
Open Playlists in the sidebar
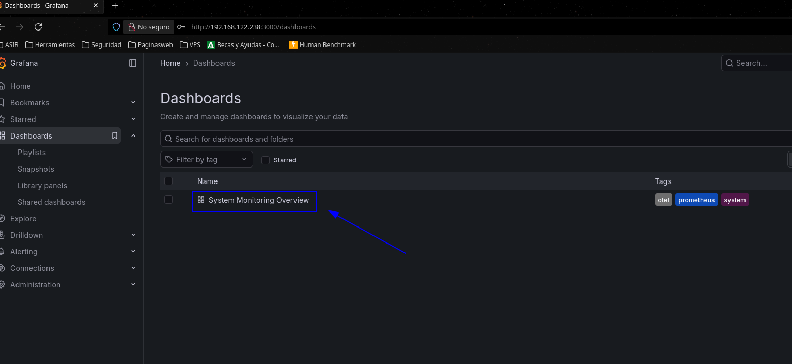32,153
